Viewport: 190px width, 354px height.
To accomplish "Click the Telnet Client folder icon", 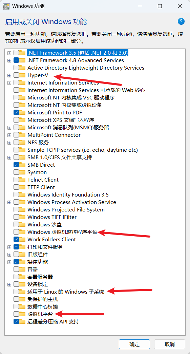I will (22, 180).
